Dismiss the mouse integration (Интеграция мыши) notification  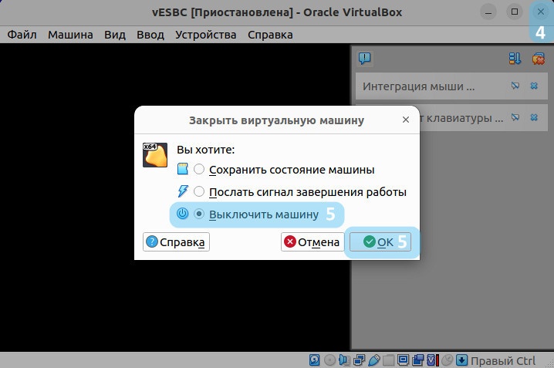click(534, 86)
